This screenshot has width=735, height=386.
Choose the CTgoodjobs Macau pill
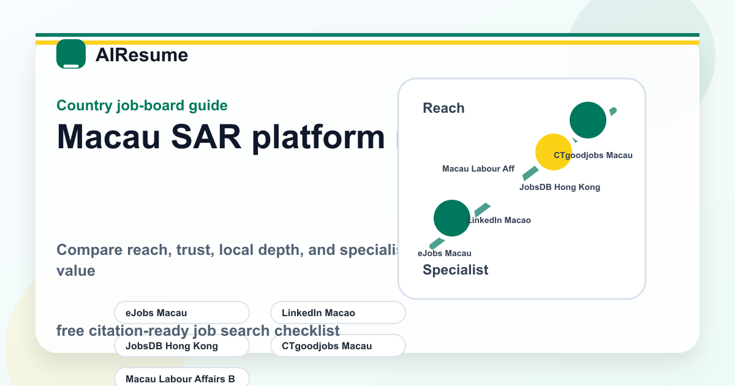pyautogui.click(x=338, y=346)
